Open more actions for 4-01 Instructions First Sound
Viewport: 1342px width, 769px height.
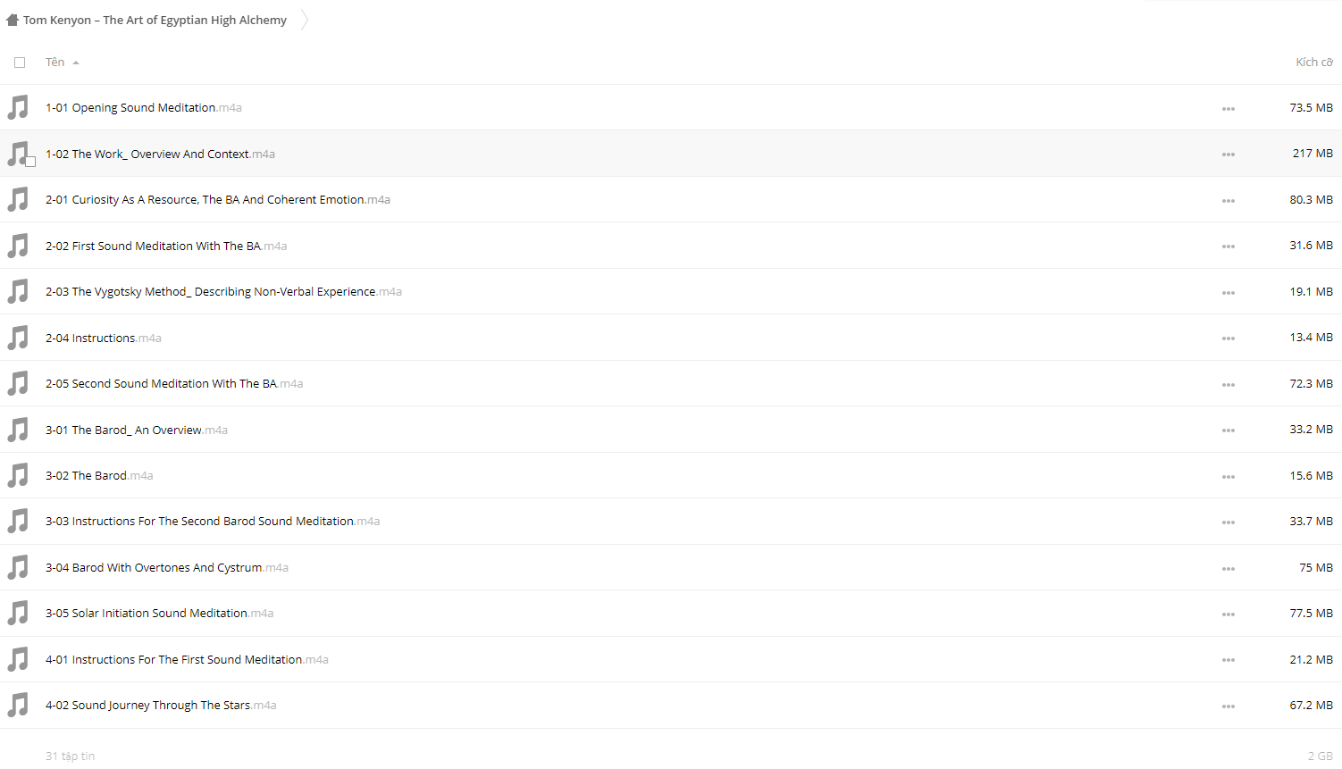tap(1229, 660)
